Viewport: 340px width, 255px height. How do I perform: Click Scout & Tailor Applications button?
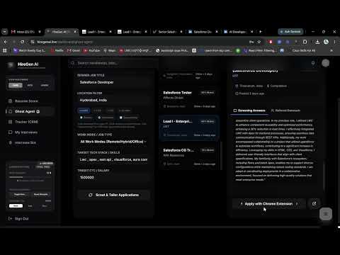114,195
